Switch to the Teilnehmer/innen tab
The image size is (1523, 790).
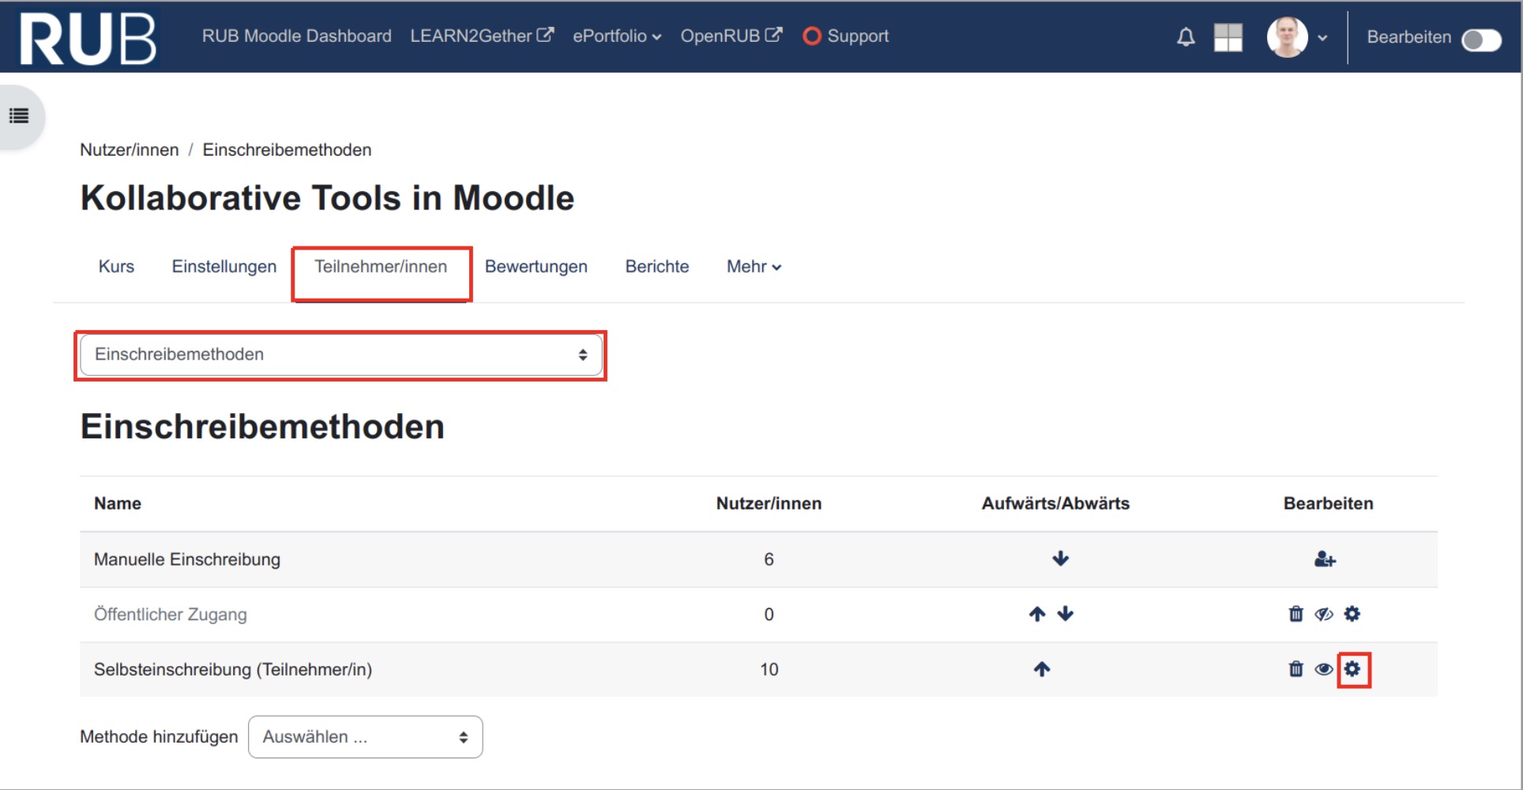point(381,267)
